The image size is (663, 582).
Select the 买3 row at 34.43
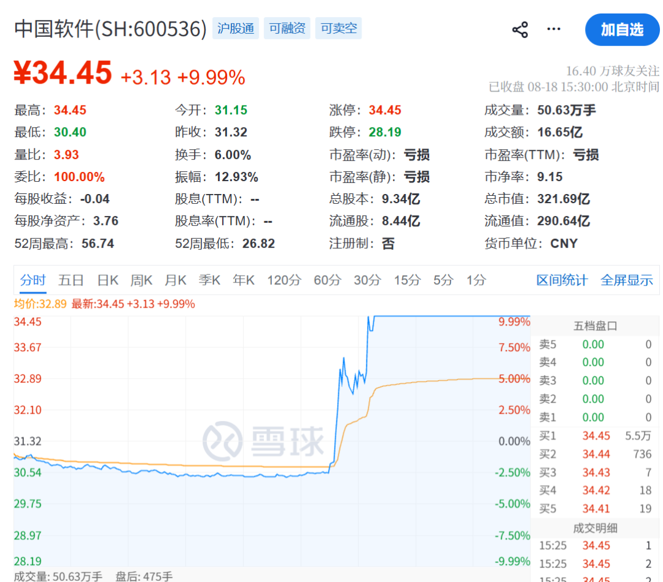[x=595, y=473]
